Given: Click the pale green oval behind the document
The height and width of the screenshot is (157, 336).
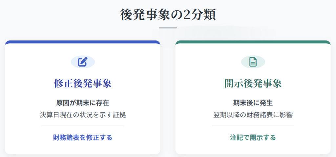Looking at the screenshot, I should click(245, 62).
